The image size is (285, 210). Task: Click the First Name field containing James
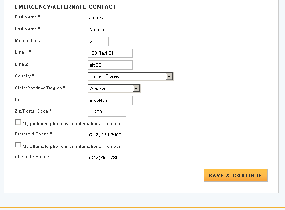107,18
